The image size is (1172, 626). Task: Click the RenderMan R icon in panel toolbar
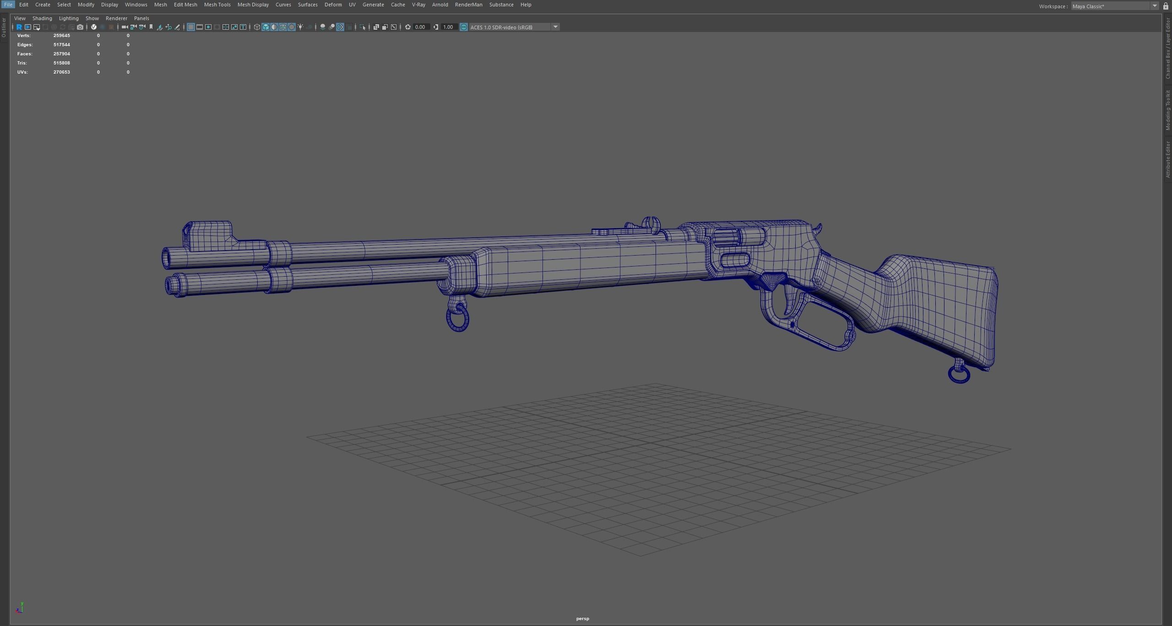[19, 27]
